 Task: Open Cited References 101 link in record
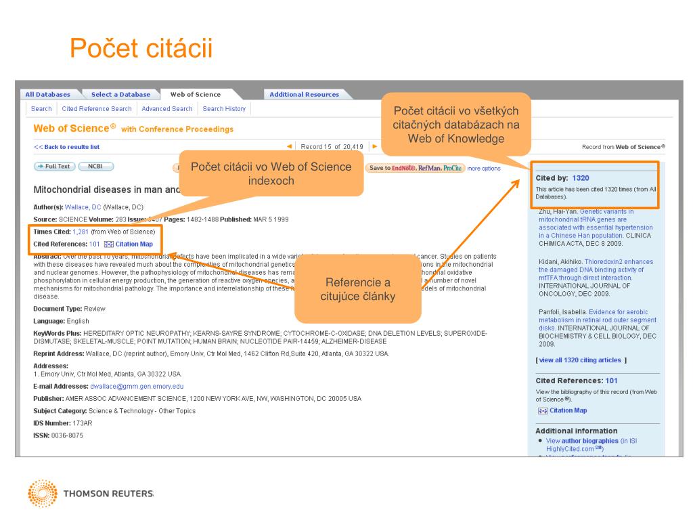[x=95, y=244]
